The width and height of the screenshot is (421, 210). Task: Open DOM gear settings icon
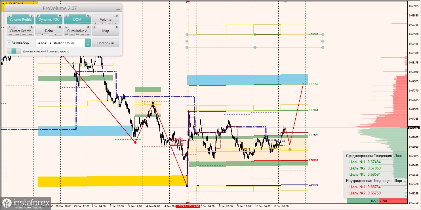click(x=88, y=16)
